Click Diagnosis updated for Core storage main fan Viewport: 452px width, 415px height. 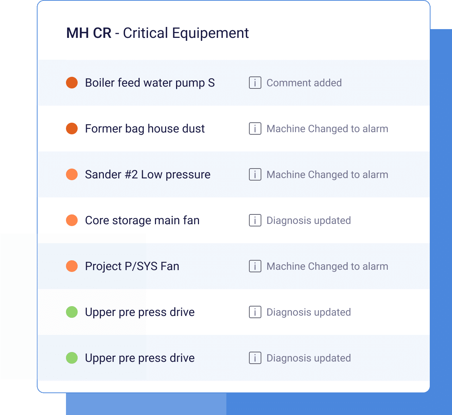(x=308, y=221)
